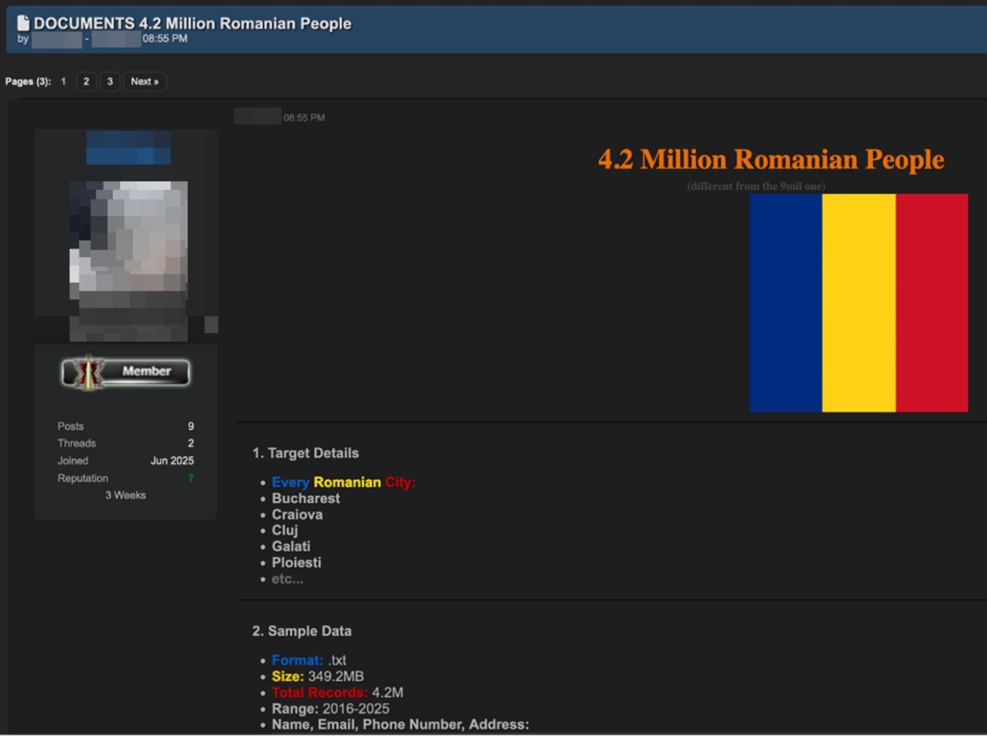Click the currently active page 1 indicator
The image size is (987, 736).
click(63, 81)
